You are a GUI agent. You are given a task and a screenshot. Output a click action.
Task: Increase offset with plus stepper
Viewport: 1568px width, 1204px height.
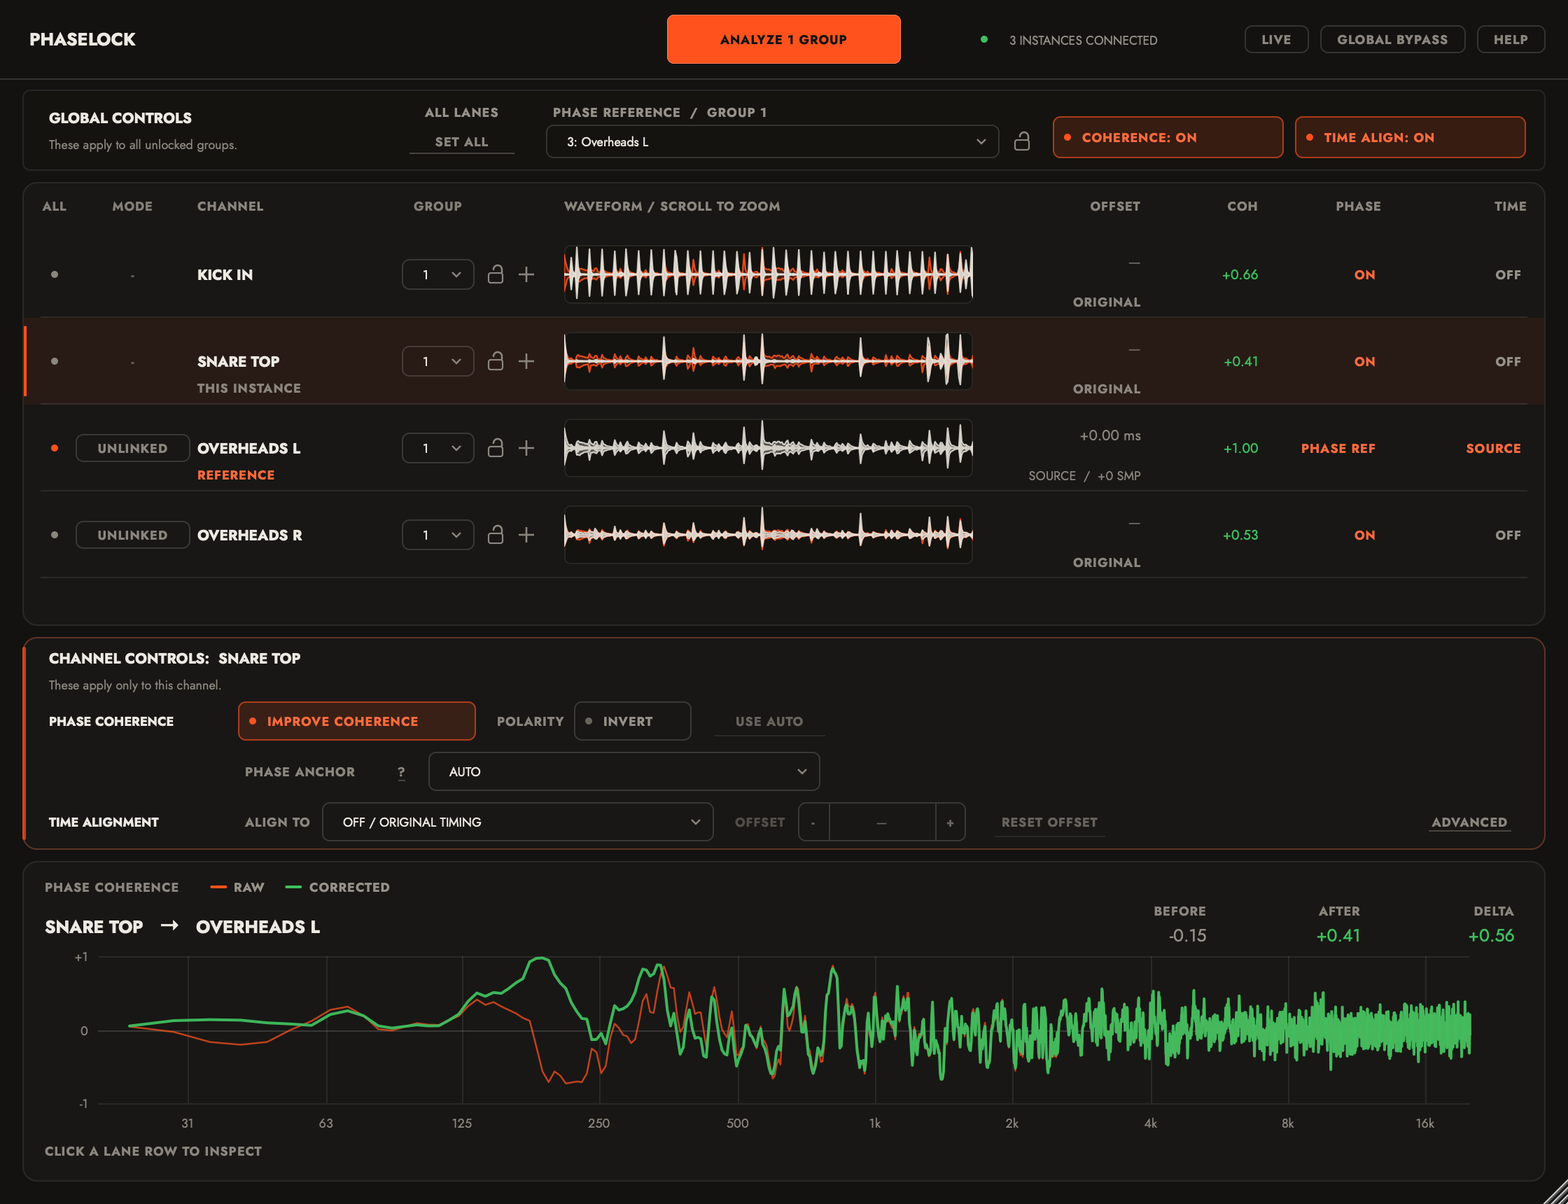pos(951,822)
